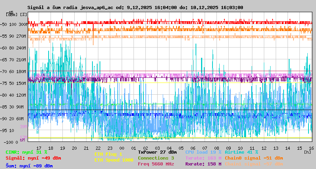316x169 pixels.
Task: Click the Freq 5660 MHz label
Action: (156, 164)
